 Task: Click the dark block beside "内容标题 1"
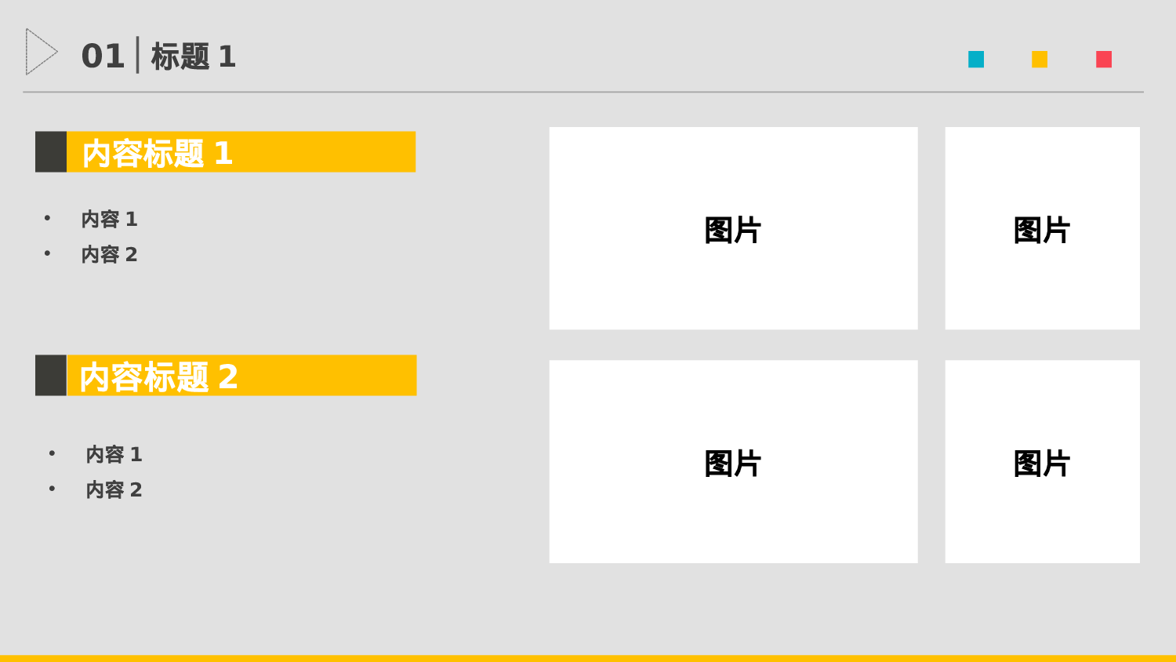point(51,152)
